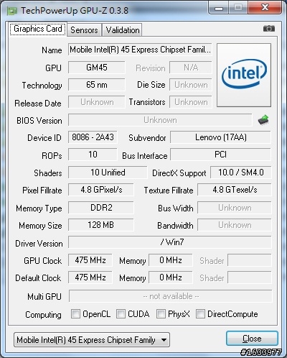Click the Multi GPU not available field

171,296
